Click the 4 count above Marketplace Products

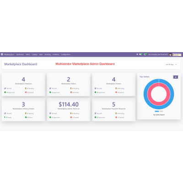pos(23,80)
